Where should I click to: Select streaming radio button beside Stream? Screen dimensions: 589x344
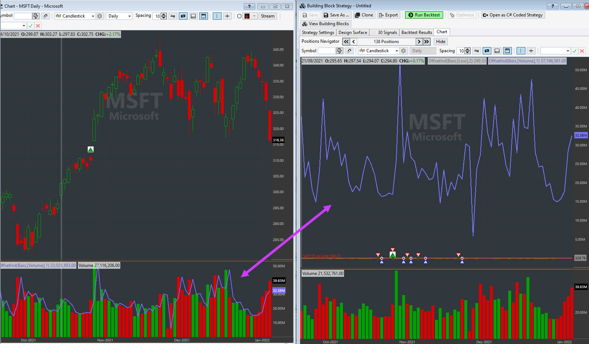[x=239, y=16]
